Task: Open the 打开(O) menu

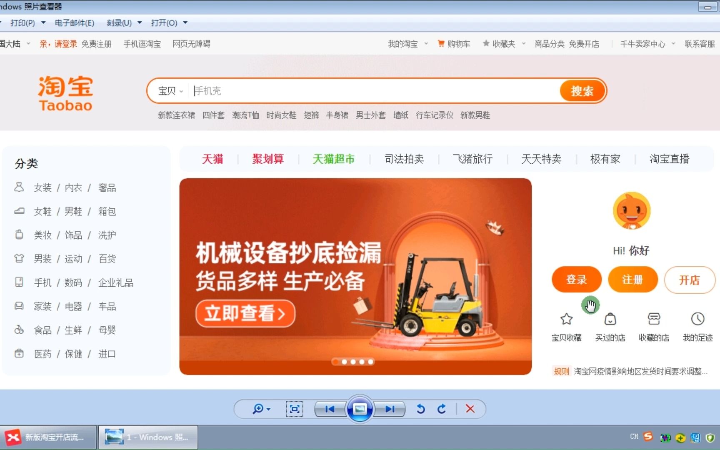Action: (164, 23)
